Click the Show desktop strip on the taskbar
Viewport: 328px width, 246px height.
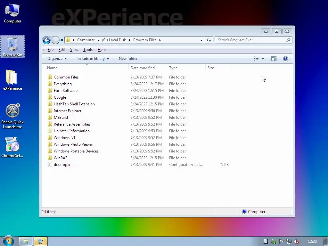(325, 242)
